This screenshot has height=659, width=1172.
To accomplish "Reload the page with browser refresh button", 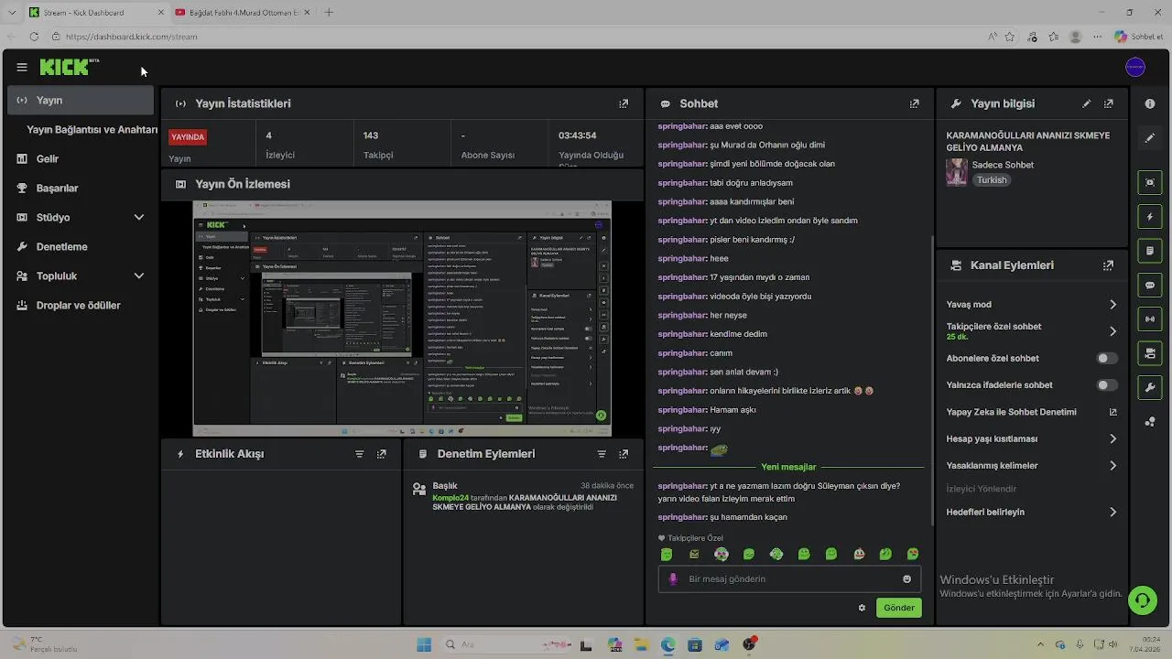I will coord(34,37).
